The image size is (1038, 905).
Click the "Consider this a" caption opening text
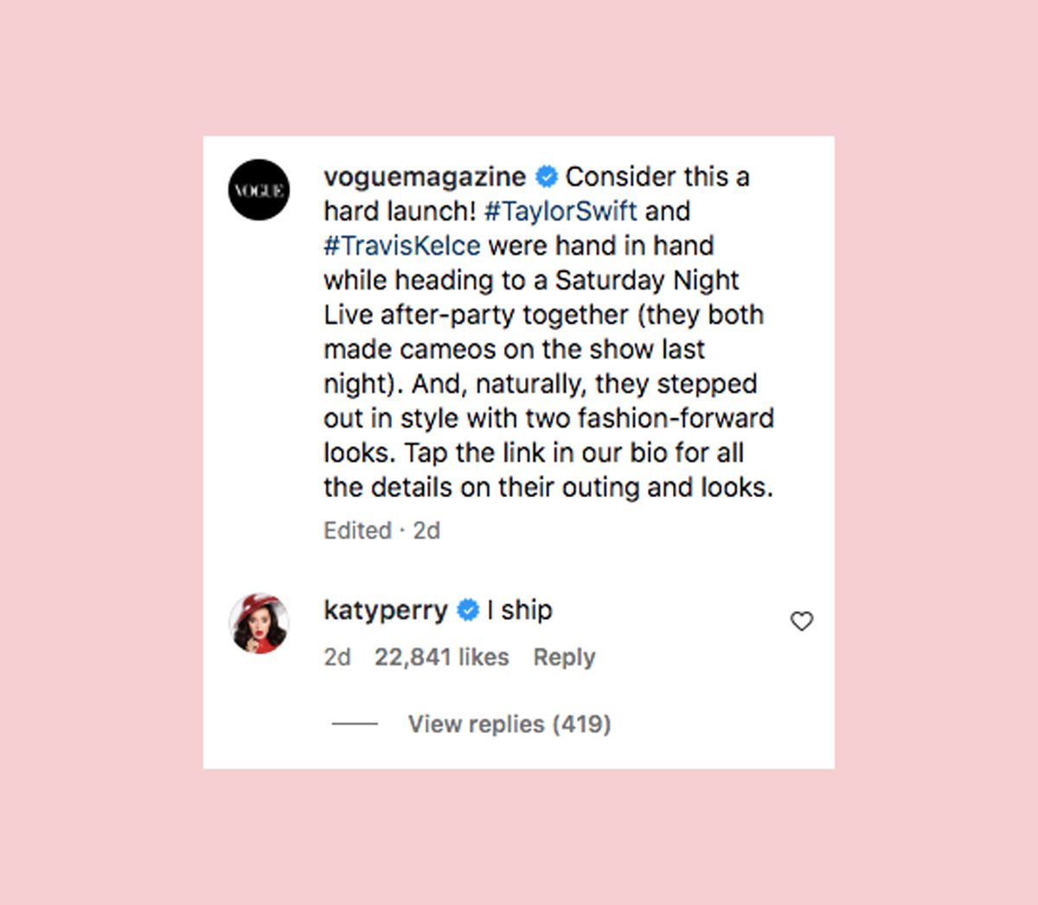pyautogui.click(x=657, y=177)
